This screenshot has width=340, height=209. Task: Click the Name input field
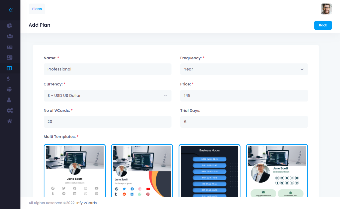(107, 69)
